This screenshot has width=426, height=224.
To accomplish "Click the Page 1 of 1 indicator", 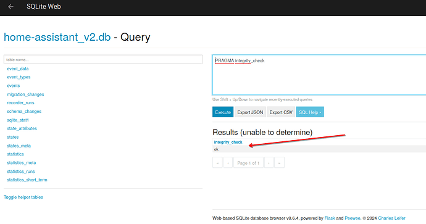I will pos(248,163).
